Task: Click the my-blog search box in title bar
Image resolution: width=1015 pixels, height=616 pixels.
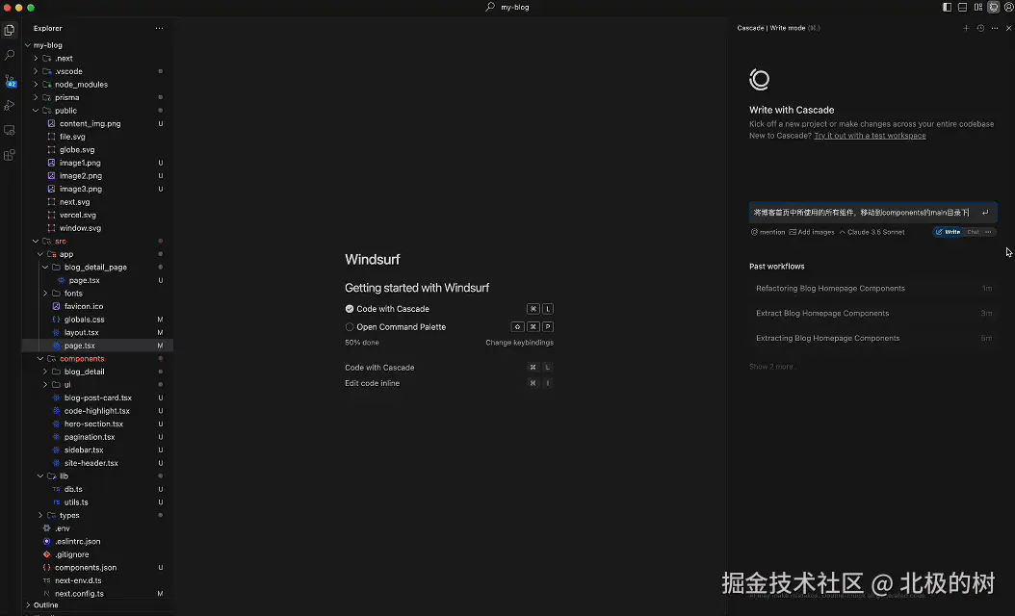Action: click(x=507, y=7)
